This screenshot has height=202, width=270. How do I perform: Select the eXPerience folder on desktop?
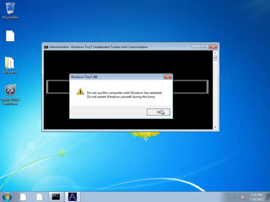point(10,65)
